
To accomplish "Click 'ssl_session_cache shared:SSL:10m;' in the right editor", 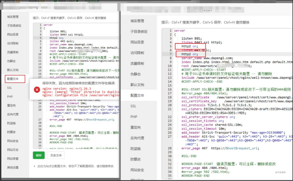I will pyautogui.click(x=212, y=125).
